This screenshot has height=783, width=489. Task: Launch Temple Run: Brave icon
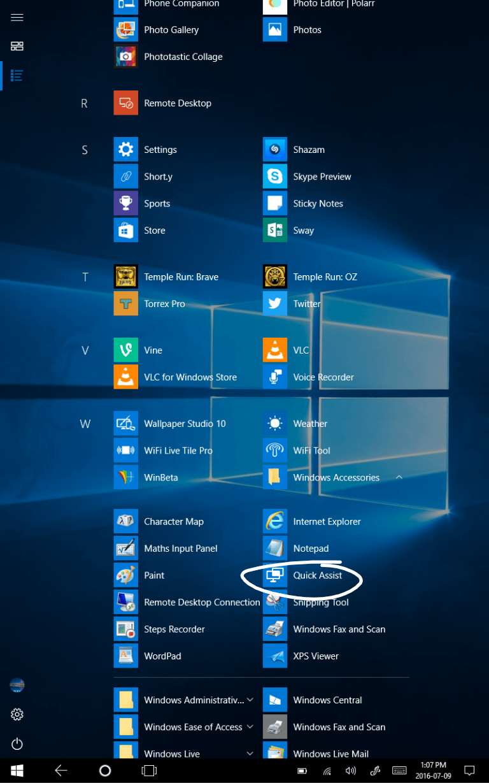126,277
